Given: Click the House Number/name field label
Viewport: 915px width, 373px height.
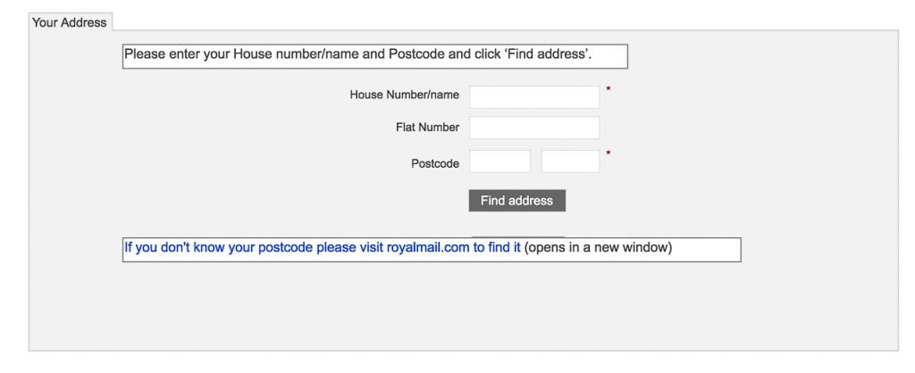Looking at the screenshot, I should [404, 95].
